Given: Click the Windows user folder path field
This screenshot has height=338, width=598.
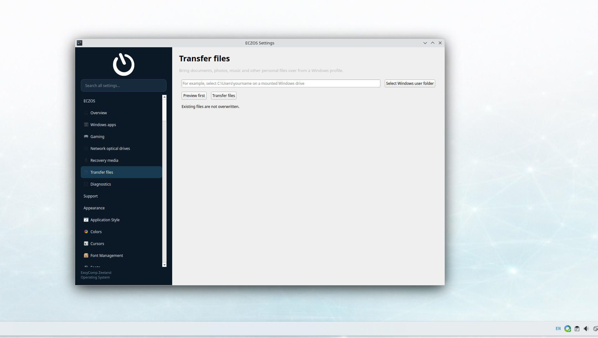Looking at the screenshot, I should pyautogui.click(x=281, y=83).
